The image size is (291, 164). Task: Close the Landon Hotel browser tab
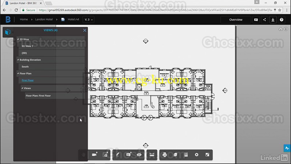click(41, 3)
